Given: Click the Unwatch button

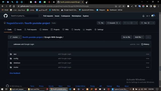Looking at the screenshot, I should point(112,23).
